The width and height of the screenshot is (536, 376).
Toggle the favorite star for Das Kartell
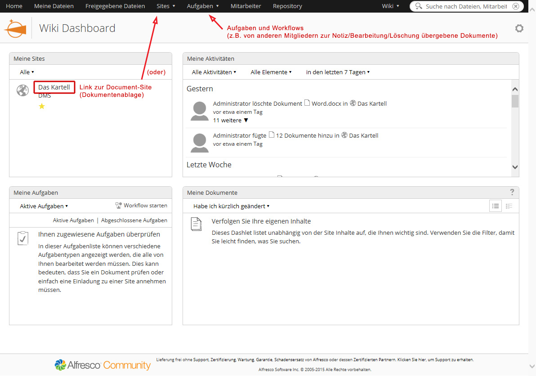pyautogui.click(x=42, y=106)
